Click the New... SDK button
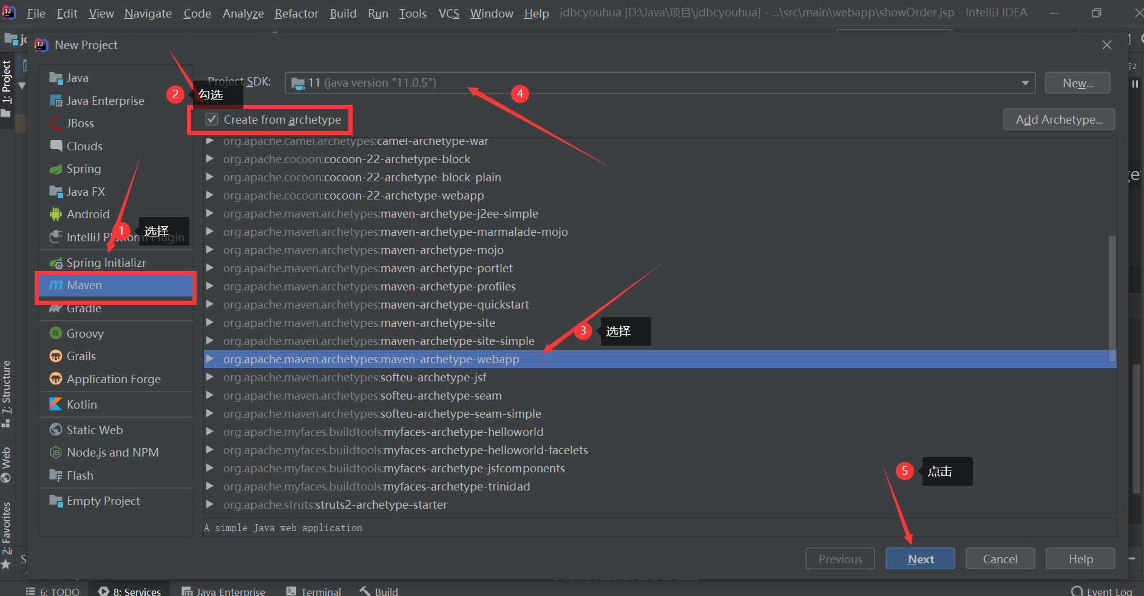1144x596 pixels. (x=1078, y=83)
